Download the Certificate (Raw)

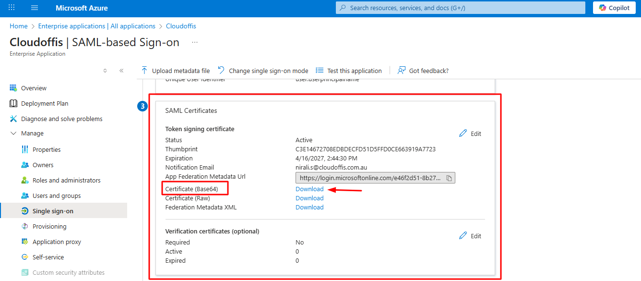pyautogui.click(x=309, y=198)
